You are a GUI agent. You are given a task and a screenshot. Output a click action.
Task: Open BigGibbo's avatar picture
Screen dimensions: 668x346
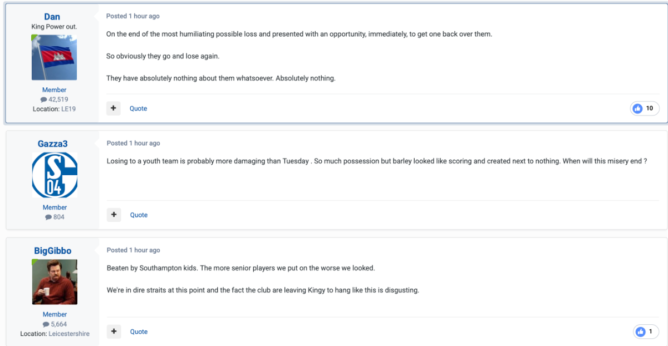coord(55,282)
